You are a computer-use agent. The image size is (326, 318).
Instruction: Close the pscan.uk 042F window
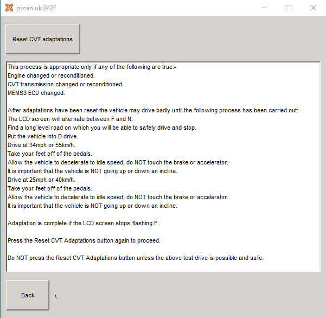coord(314,8)
